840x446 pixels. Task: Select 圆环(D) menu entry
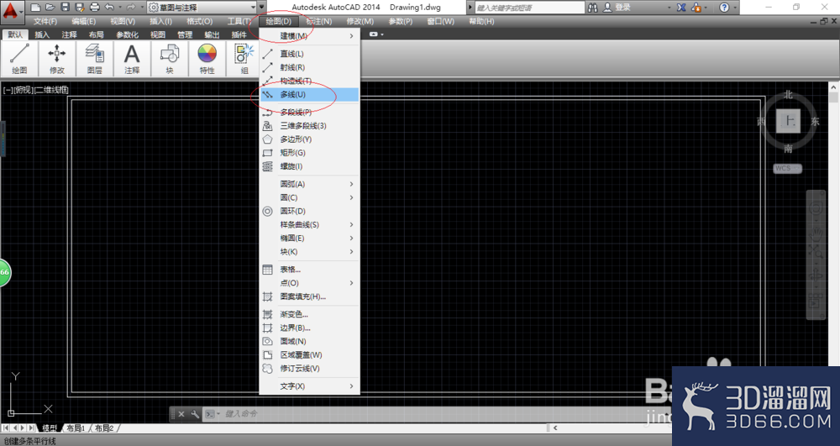click(x=310, y=212)
